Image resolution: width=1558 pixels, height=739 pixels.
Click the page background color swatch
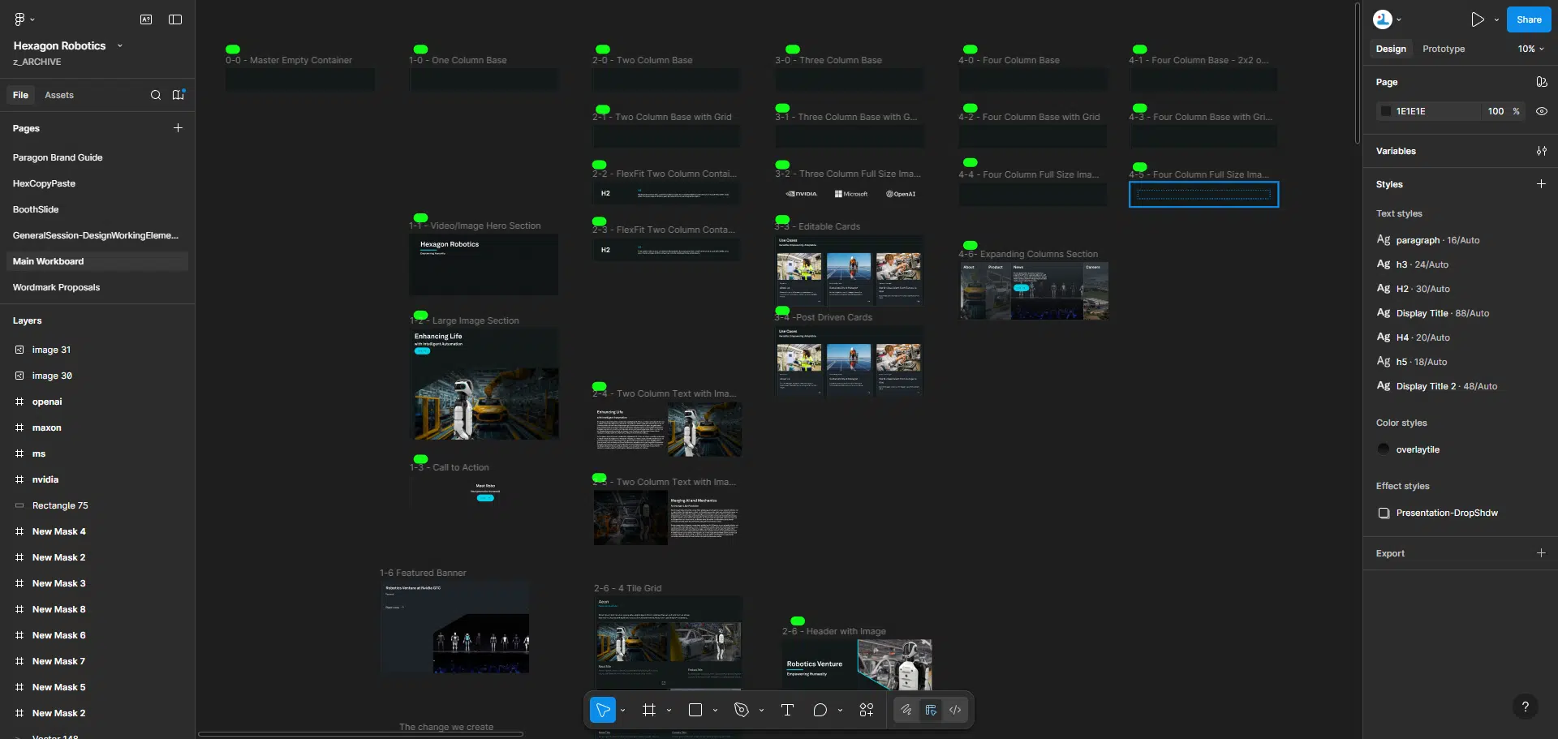[1386, 111]
